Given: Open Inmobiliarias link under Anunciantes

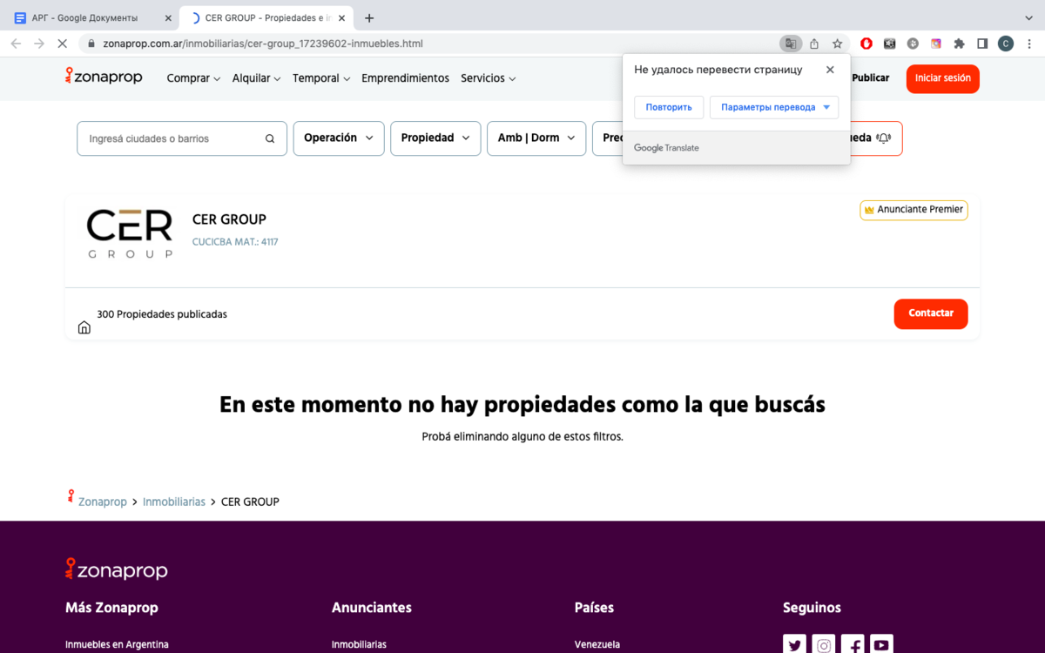Looking at the screenshot, I should [x=359, y=645].
